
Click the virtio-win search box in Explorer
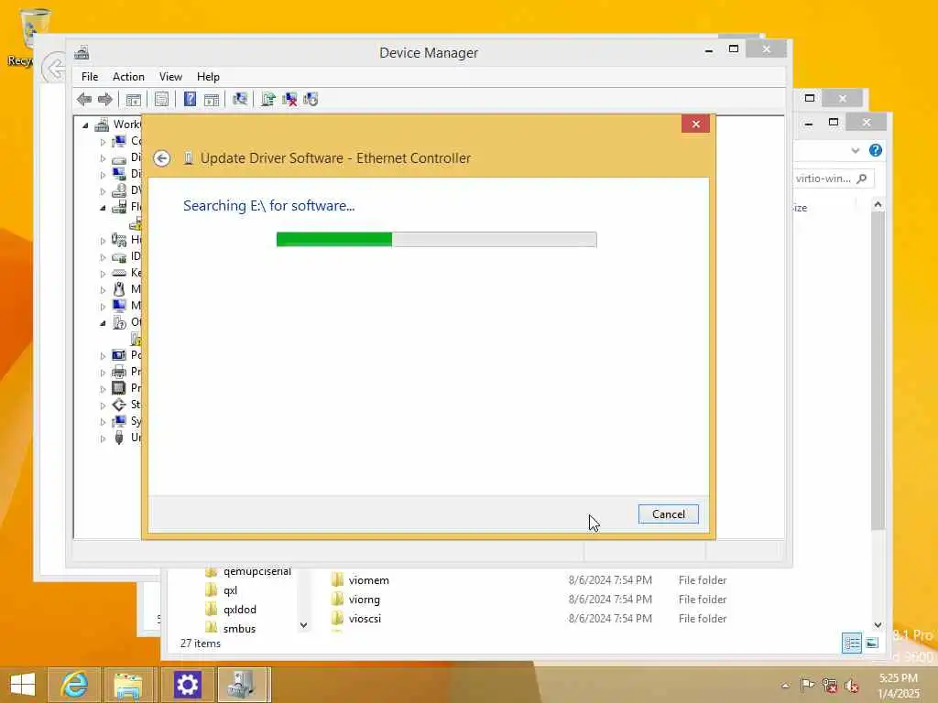[x=834, y=178]
